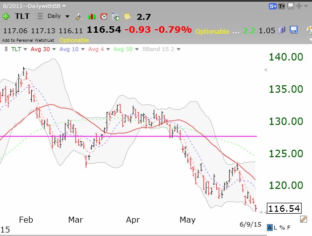312x236 pixels.
Task: Click the 125.00 price axis label
Action: click(x=286, y=153)
